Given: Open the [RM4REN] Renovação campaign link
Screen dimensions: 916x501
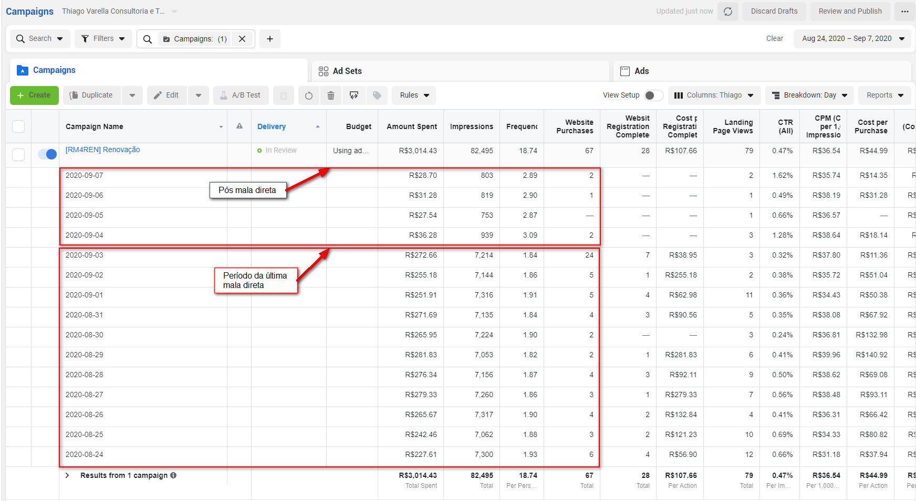Looking at the screenshot, I should (x=102, y=150).
